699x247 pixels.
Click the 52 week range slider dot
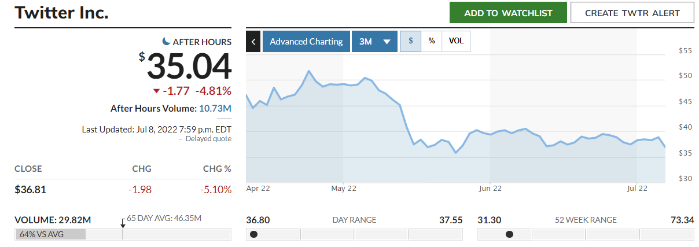(509, 234)
